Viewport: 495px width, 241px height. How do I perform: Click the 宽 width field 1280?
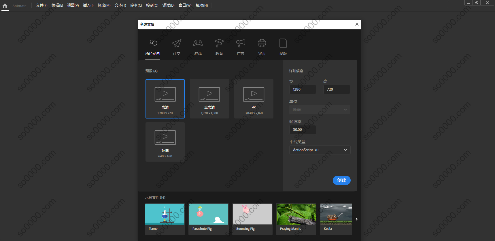tap(303, 89)
